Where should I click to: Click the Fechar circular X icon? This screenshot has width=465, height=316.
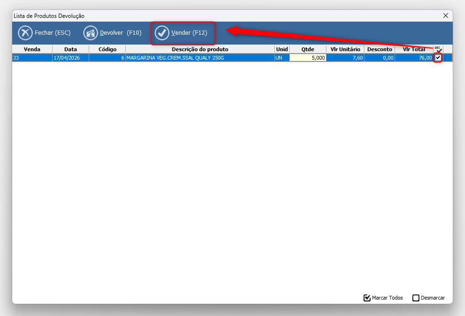25,33
